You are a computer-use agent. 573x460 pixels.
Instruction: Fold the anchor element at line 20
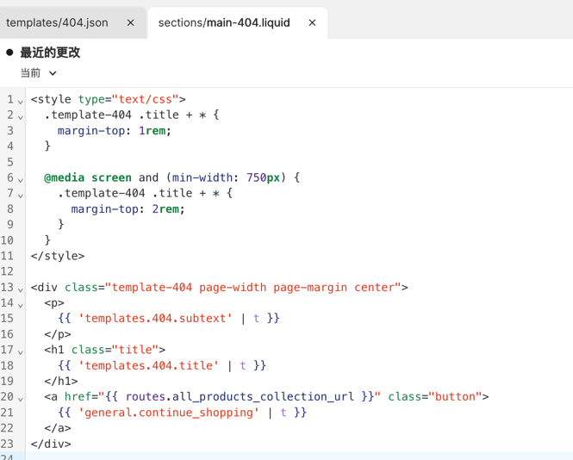21,399
